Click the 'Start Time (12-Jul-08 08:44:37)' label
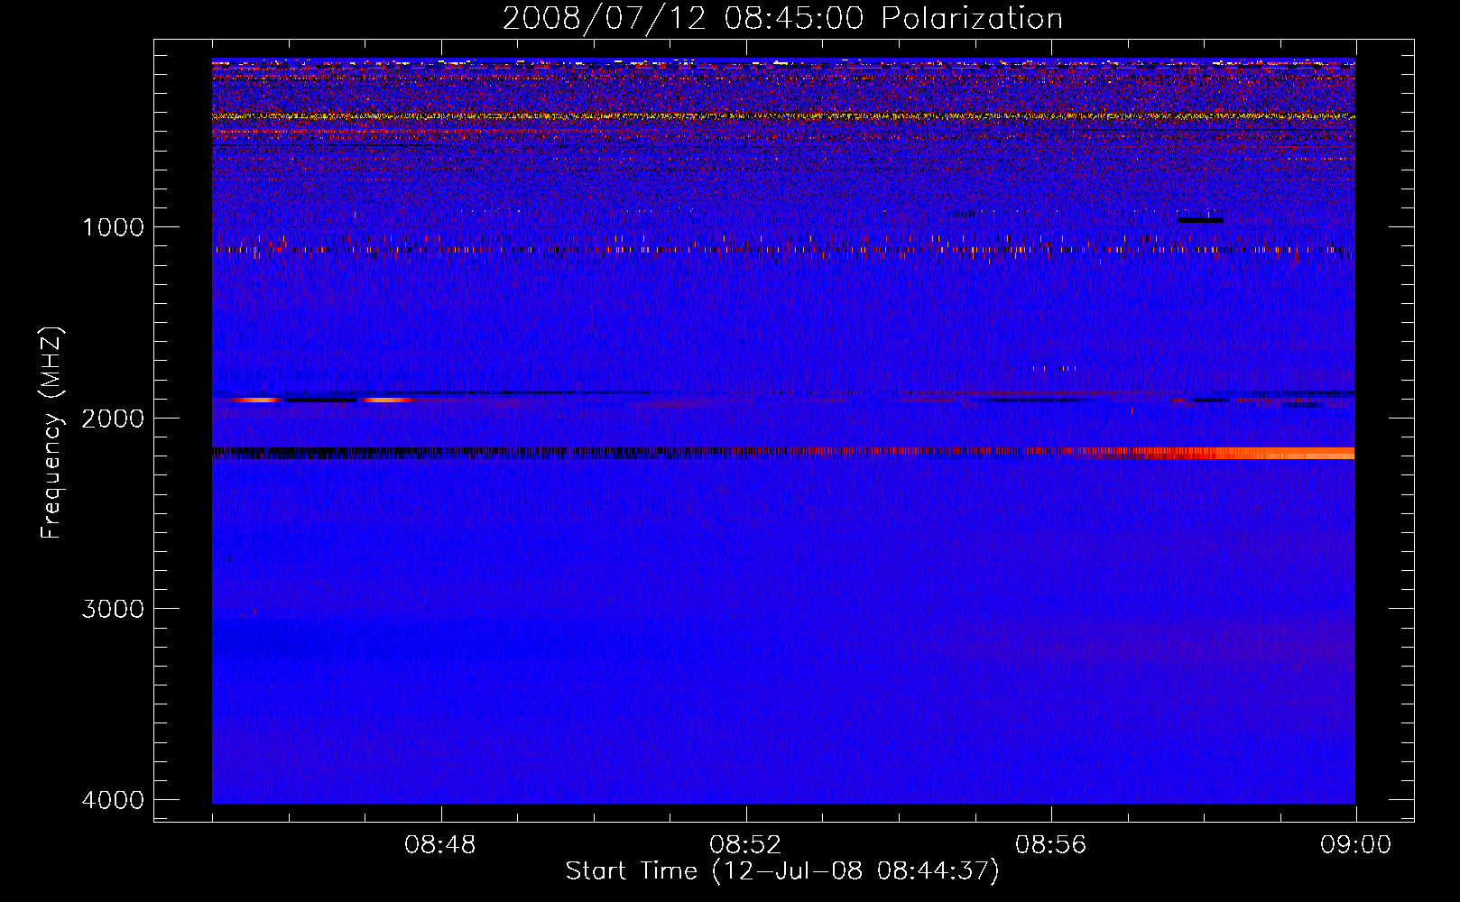Viewport: 1460px width, 902px height. 782,871
